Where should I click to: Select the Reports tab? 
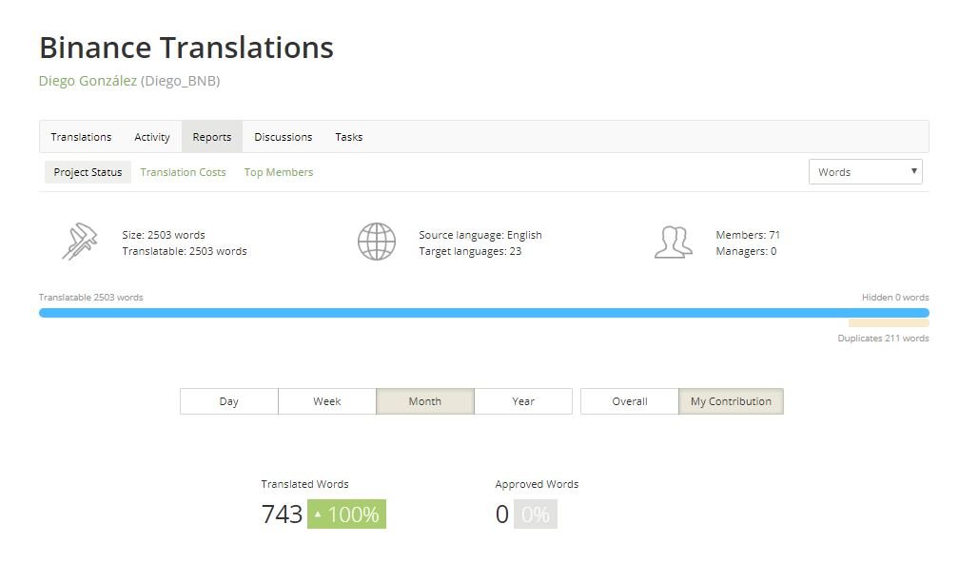pos(211,137)
